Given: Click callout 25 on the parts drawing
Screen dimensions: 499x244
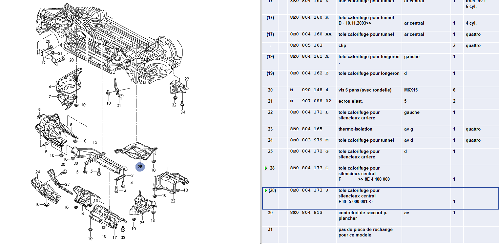Looking at the screenshot, I should pos(142,223).
